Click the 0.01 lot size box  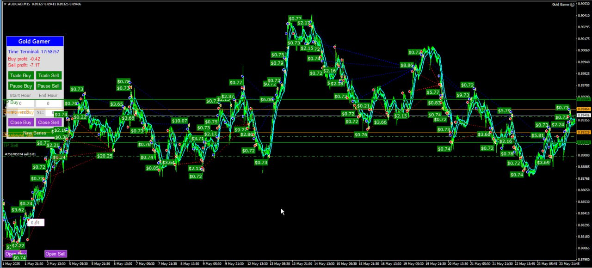coord(36,223)
